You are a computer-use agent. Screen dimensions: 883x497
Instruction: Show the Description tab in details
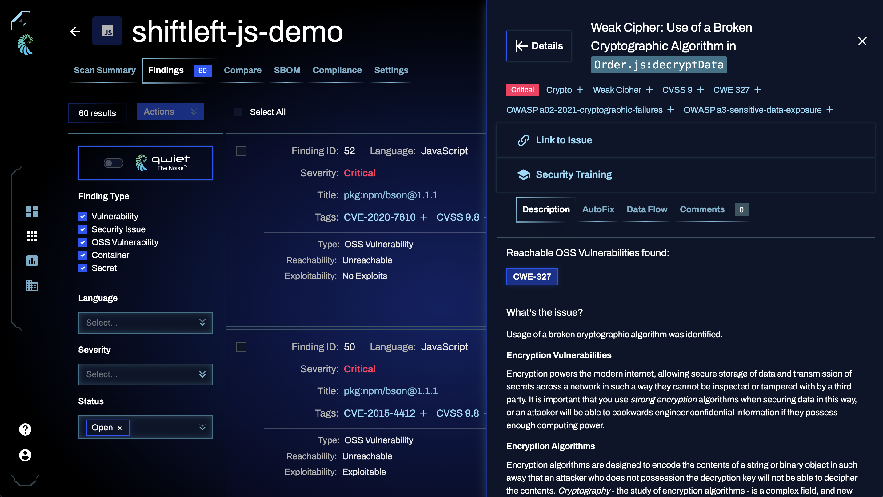pos(546,209)
